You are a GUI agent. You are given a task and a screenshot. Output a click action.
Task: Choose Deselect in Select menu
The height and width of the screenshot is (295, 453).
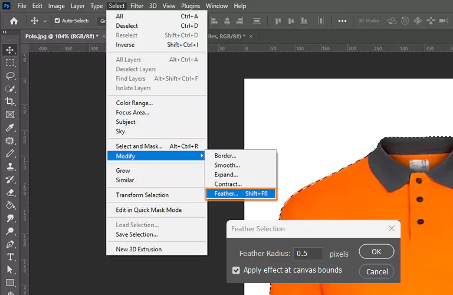[x=156, y=26]
